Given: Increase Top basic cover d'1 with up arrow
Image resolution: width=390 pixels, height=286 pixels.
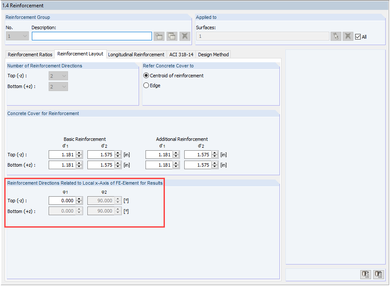Looking at the screenshot, I should (79, 152).
